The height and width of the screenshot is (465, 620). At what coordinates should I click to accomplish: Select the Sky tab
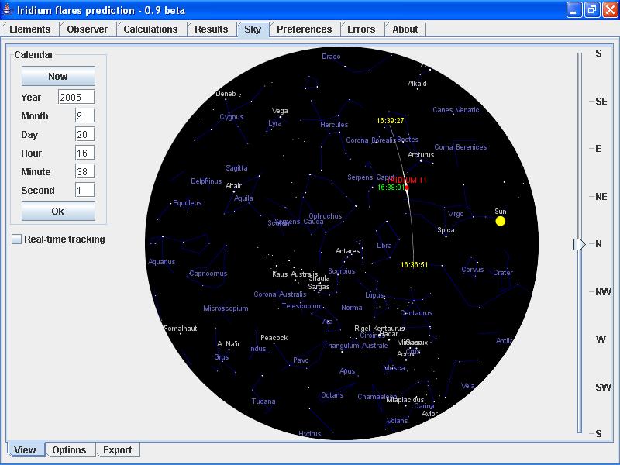pos(253,29)
